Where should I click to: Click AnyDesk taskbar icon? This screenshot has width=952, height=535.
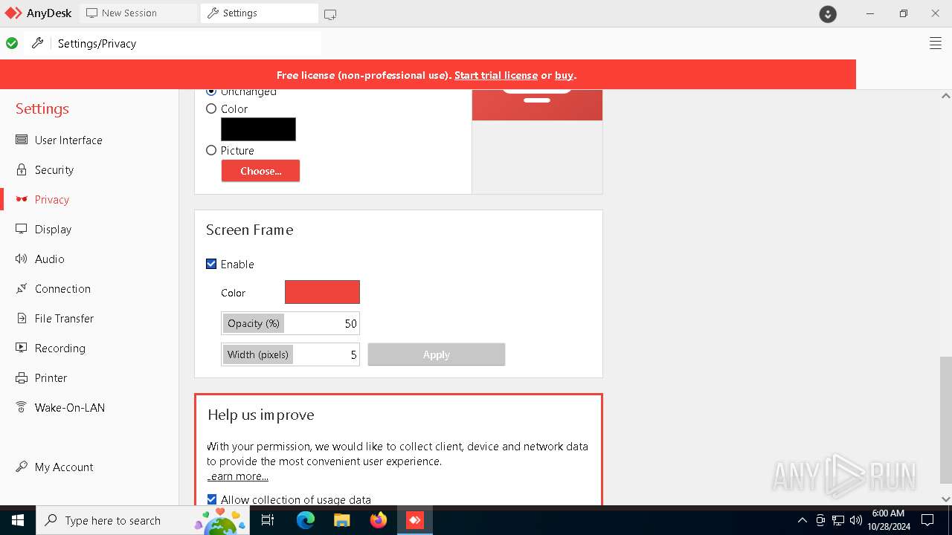click(x=415, y=520)
